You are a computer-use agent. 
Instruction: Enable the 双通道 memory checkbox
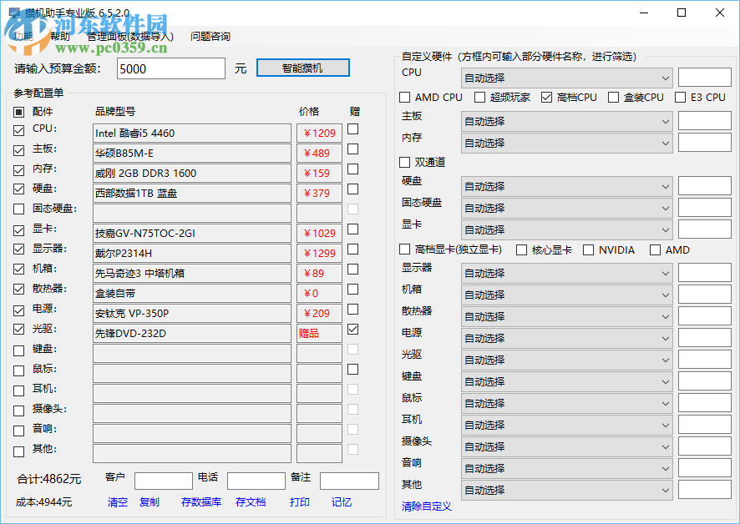coord(404,162)
